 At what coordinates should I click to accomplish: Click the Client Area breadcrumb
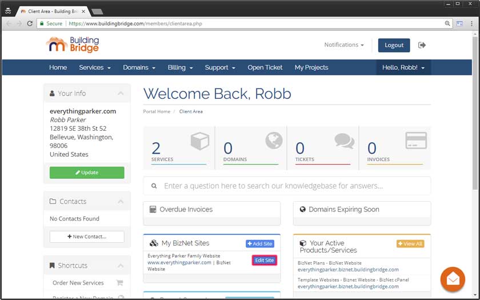click(x=191, y=111)
